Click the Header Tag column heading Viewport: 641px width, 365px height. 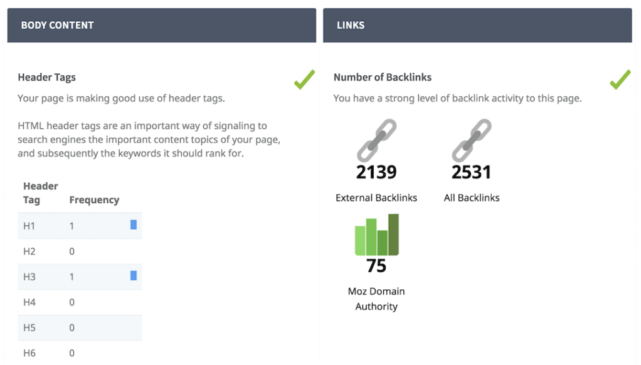coord(41,193)
